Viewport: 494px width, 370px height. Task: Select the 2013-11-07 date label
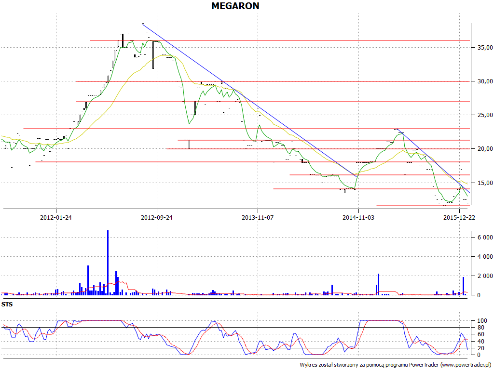(258, 217)
